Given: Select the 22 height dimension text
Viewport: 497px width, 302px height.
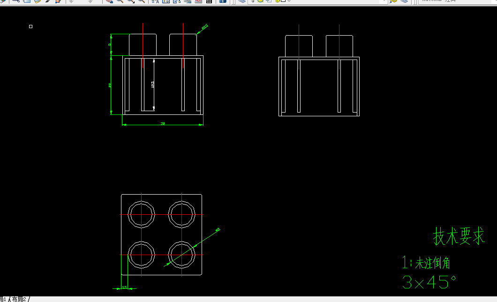Looking at the screenshot, I should click(x=110, y=85).
